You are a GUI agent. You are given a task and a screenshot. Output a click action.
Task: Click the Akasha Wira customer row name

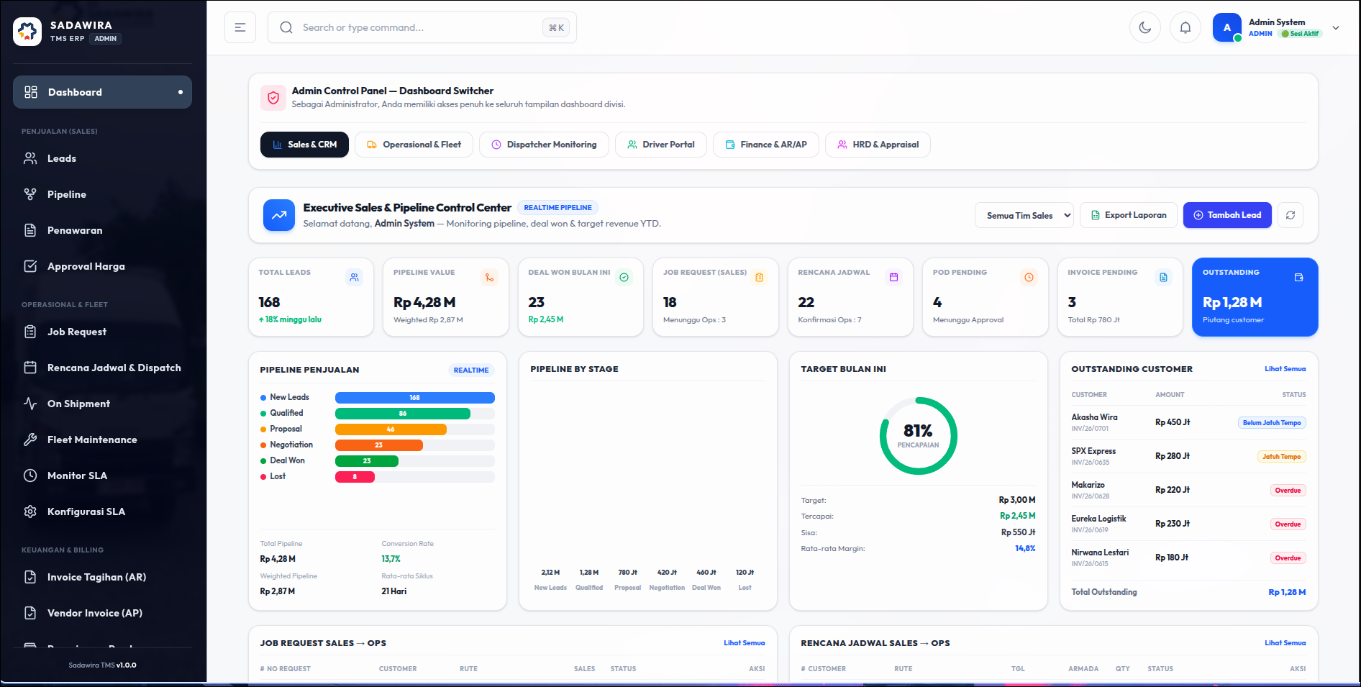(1094, 417)
